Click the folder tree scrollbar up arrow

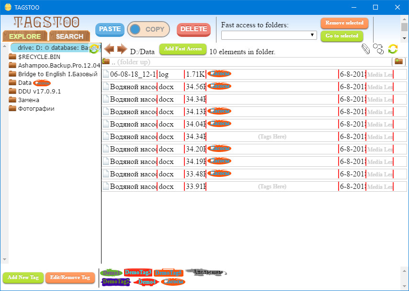tap(4, 46)
